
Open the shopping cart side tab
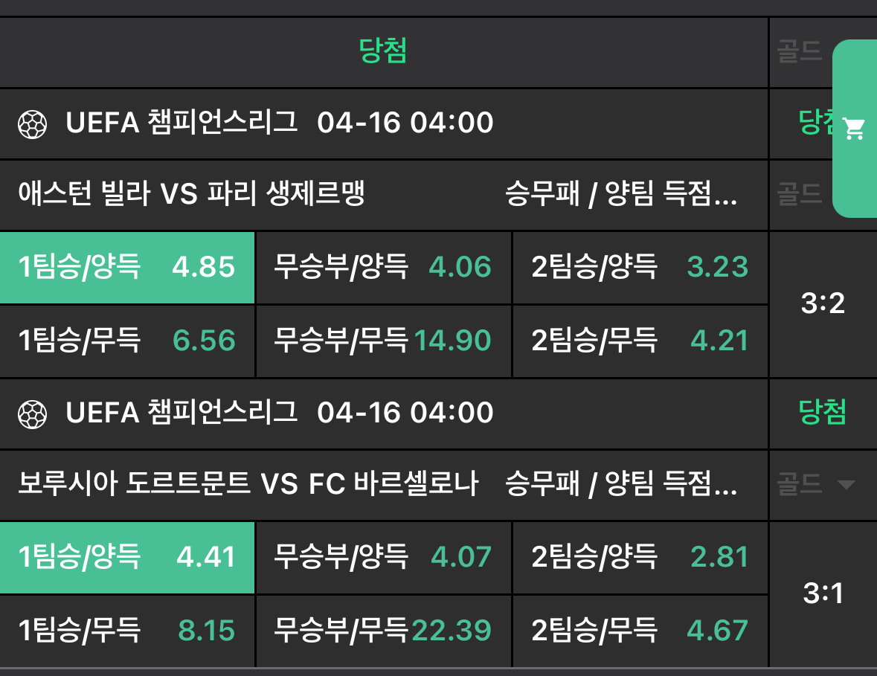pyautogui.click(x=855, y=129)
